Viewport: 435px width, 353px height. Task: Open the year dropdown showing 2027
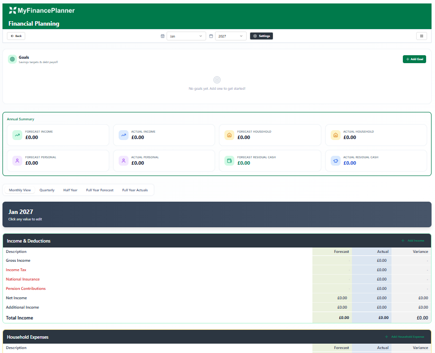click(230, 36)
